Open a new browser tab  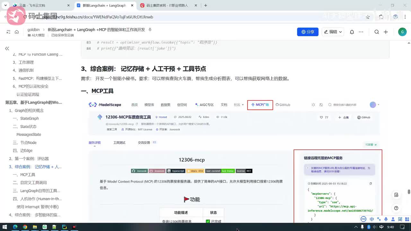coord(206,5)
